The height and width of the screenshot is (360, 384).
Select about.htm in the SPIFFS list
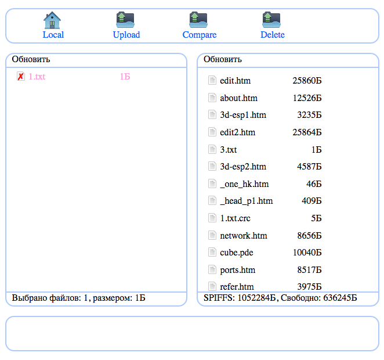(x=238, y=98)
